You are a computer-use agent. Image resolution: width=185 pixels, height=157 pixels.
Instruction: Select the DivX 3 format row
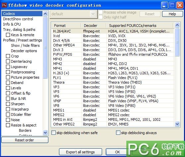(113, 50)
